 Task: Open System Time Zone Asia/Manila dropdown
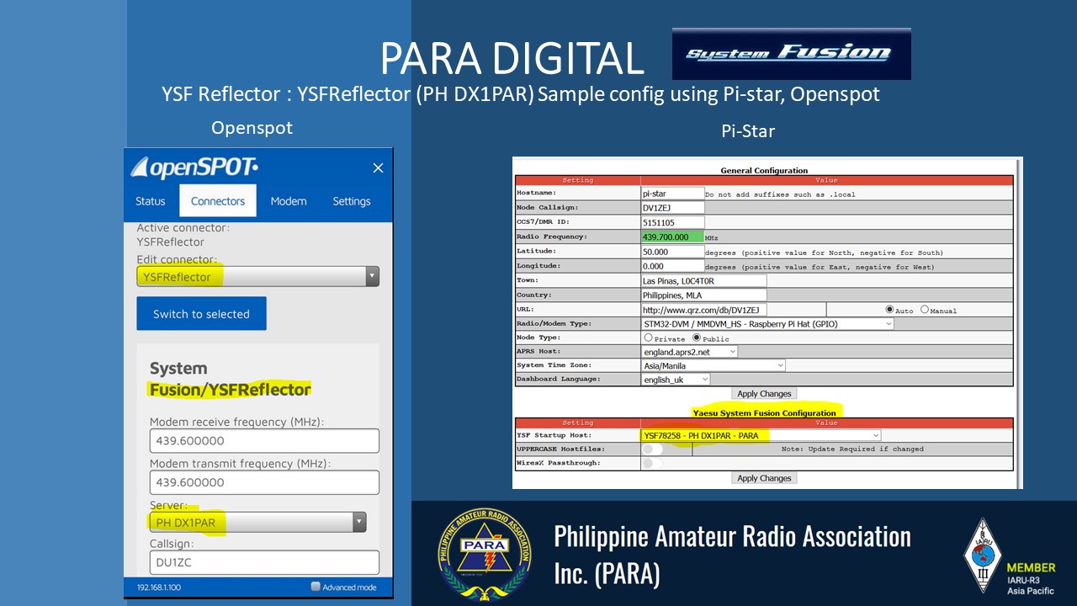coord(714,365)
